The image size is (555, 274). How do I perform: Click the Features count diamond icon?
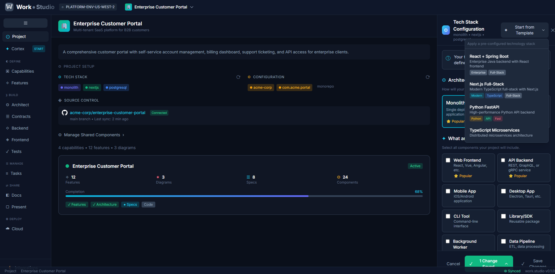67,177
